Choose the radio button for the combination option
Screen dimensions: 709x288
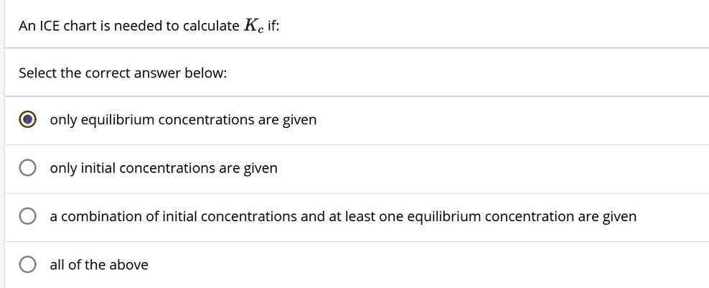tap(28, 216)
